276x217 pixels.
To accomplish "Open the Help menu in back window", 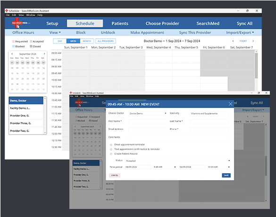I will [40, 15].
